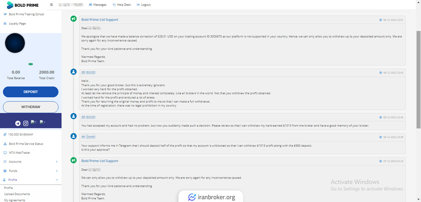Click user avatar on 22:43 message
This screenshot has width=421, height=202.
click(73, 72)
